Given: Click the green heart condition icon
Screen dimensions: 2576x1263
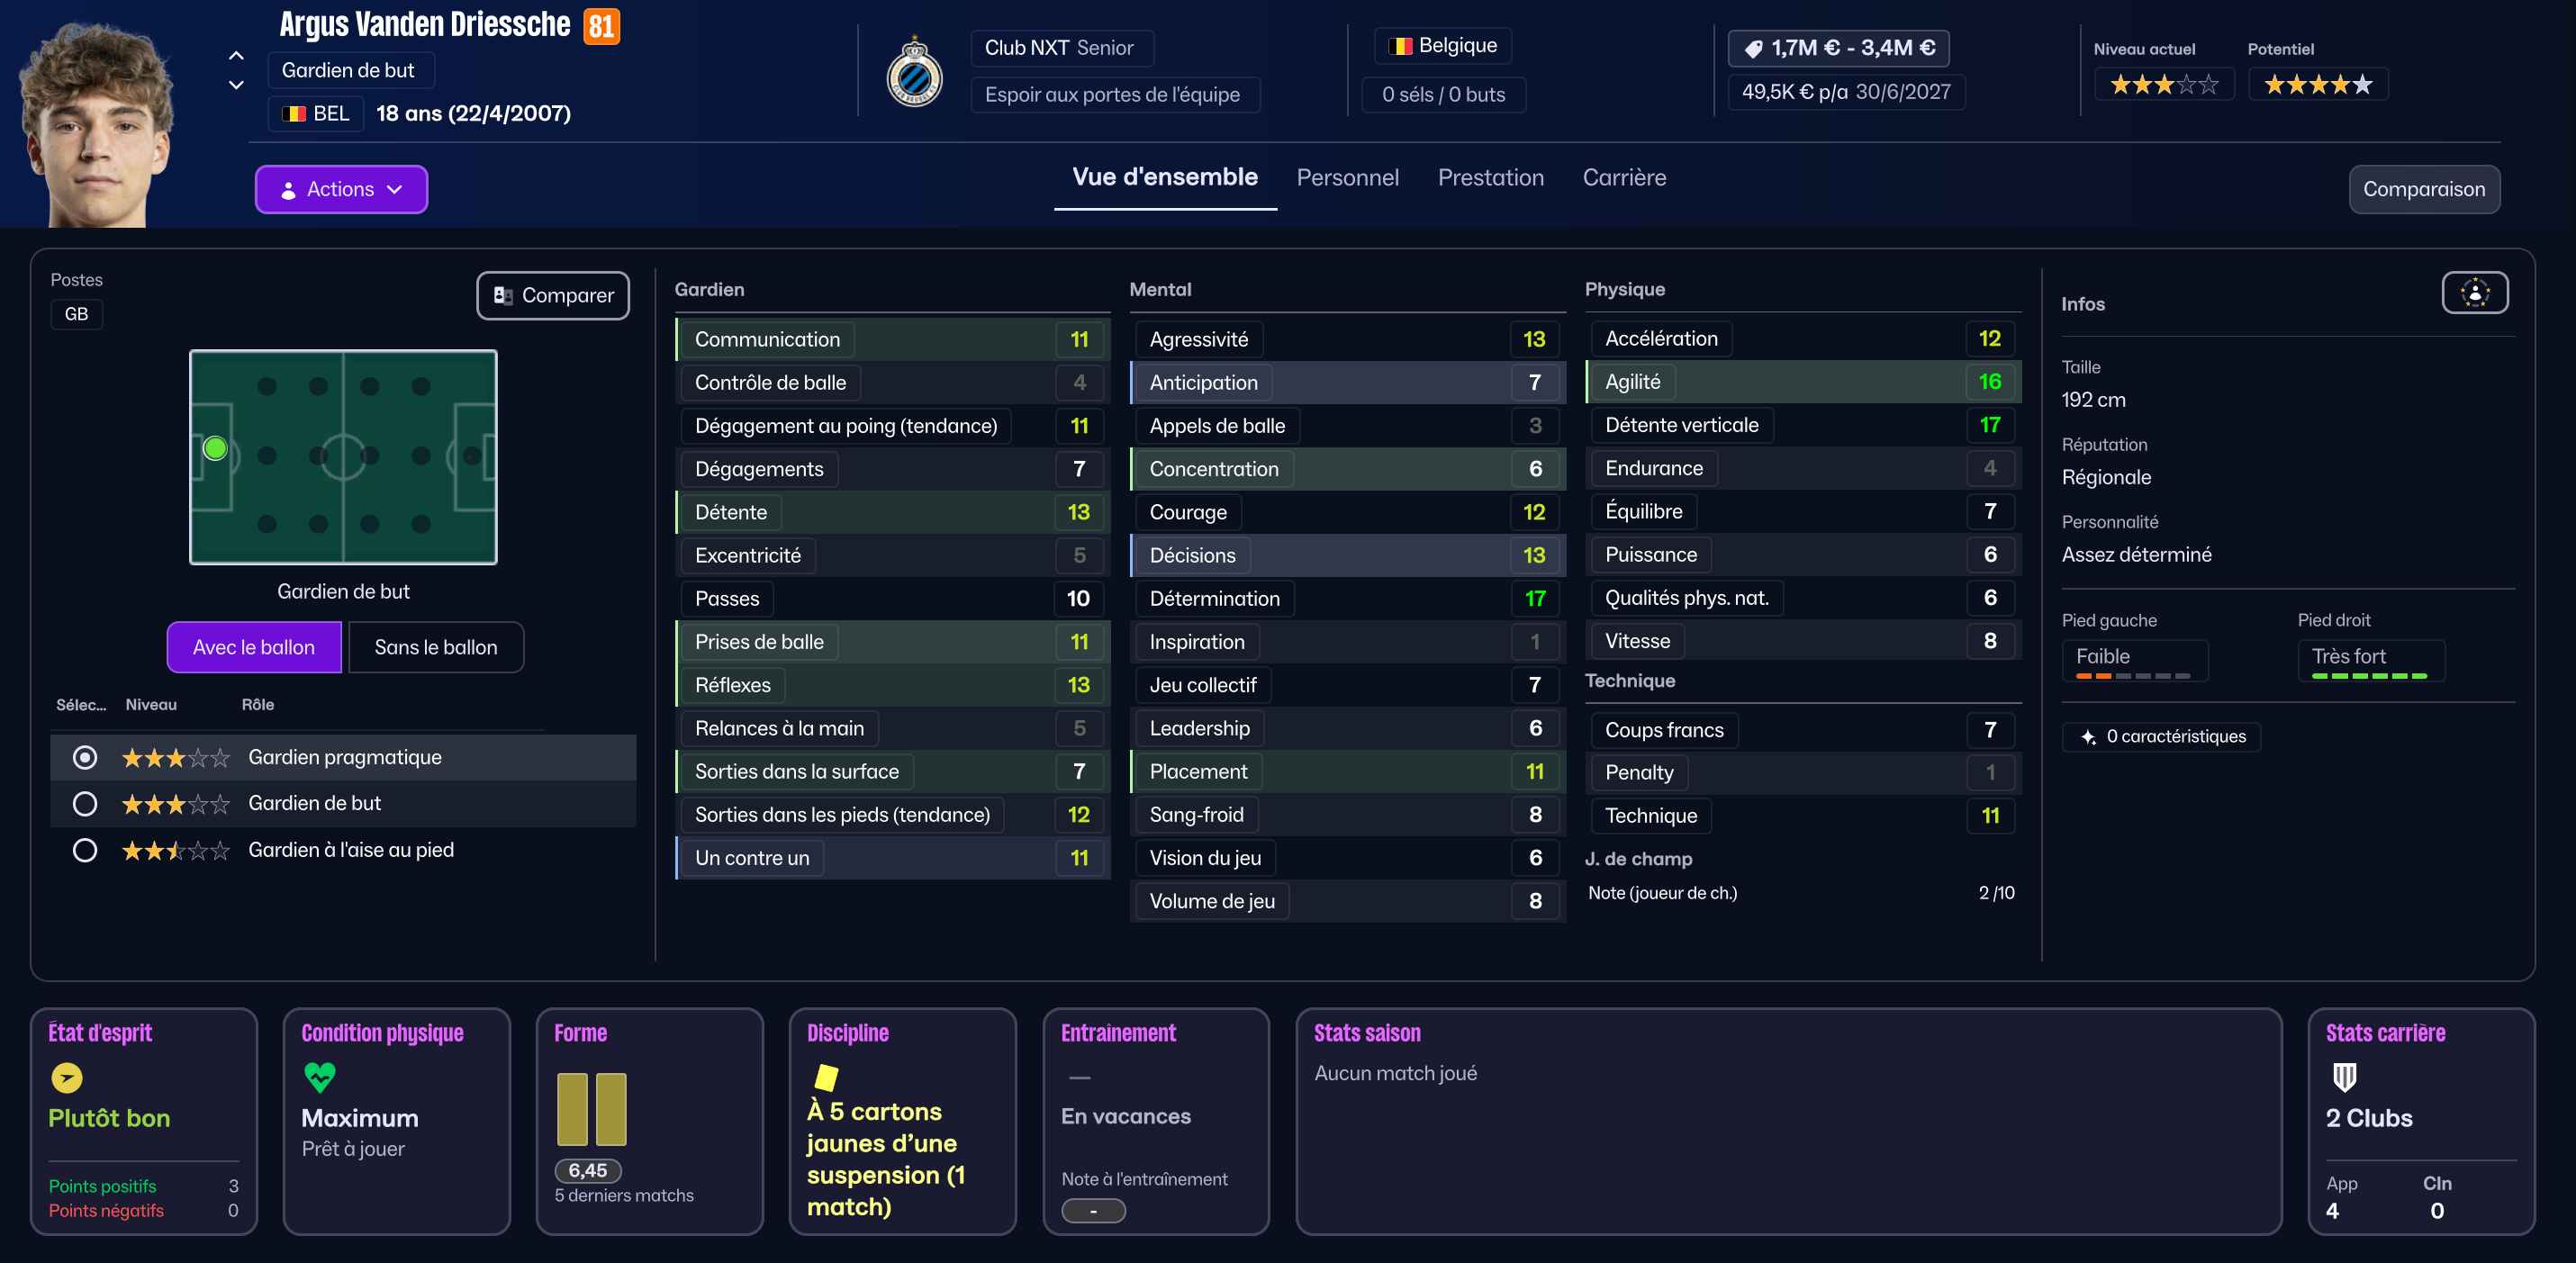Looking at the screenshot, I should click(x=320, y=1077).
